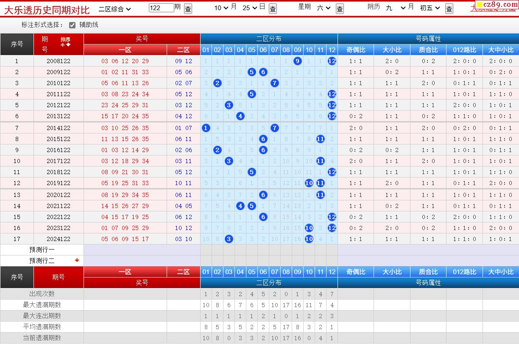
Task: Click the 02 cell in the 预测行一 row
Action: pos(218,250)
